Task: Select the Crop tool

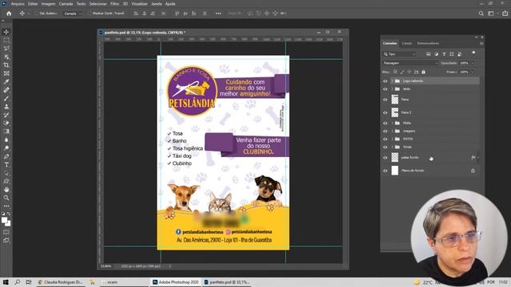Action: tap(6, 65)
